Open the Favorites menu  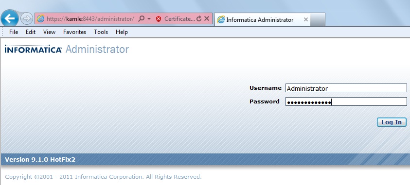(74, 32)
